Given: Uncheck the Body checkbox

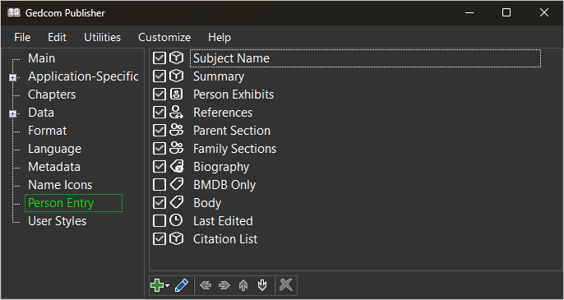Looking at the screenshot, I should [159, 203].
